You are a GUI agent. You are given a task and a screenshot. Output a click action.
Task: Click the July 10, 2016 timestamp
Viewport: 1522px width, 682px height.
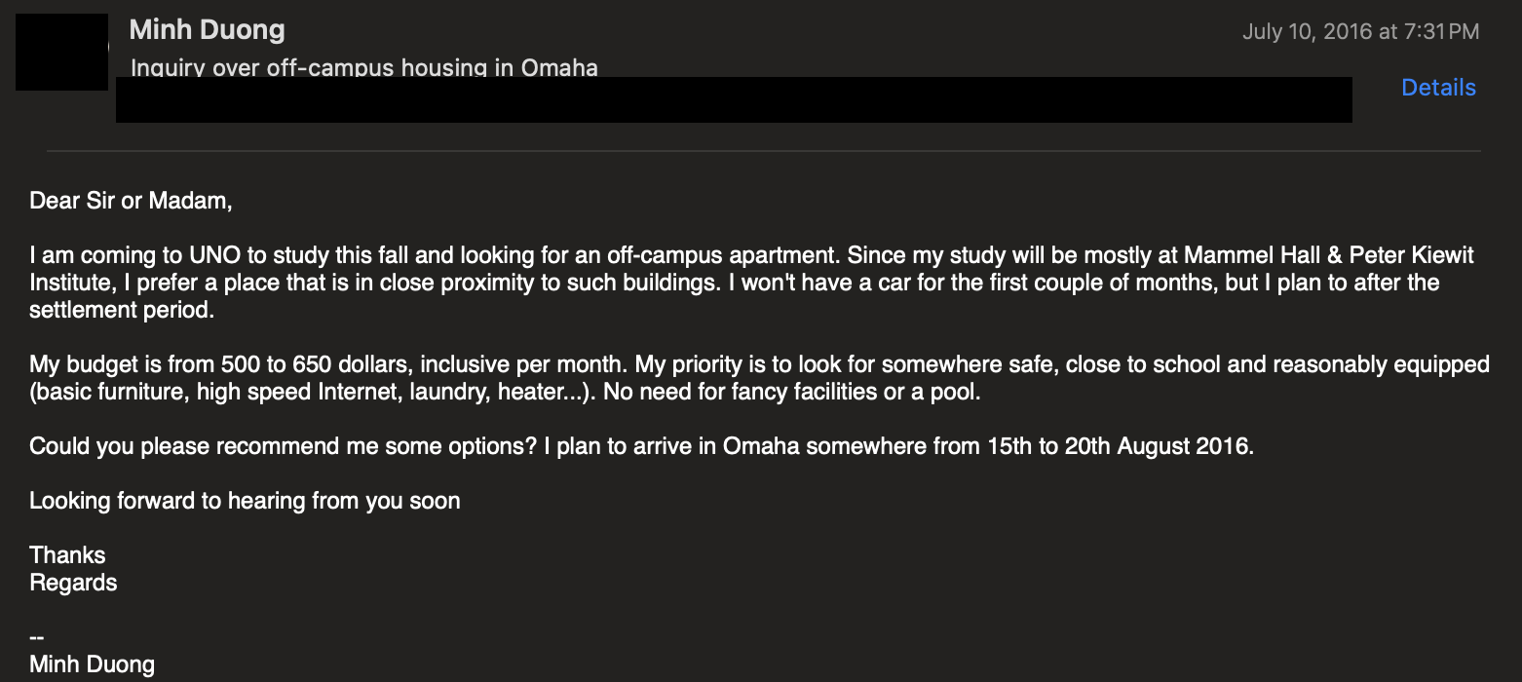pyautogui.click(x=1360, y=31)
